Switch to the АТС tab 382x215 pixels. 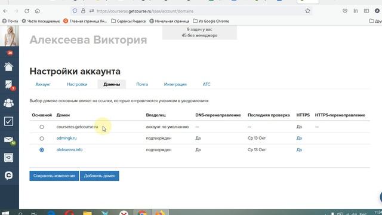tap(207, 84)
